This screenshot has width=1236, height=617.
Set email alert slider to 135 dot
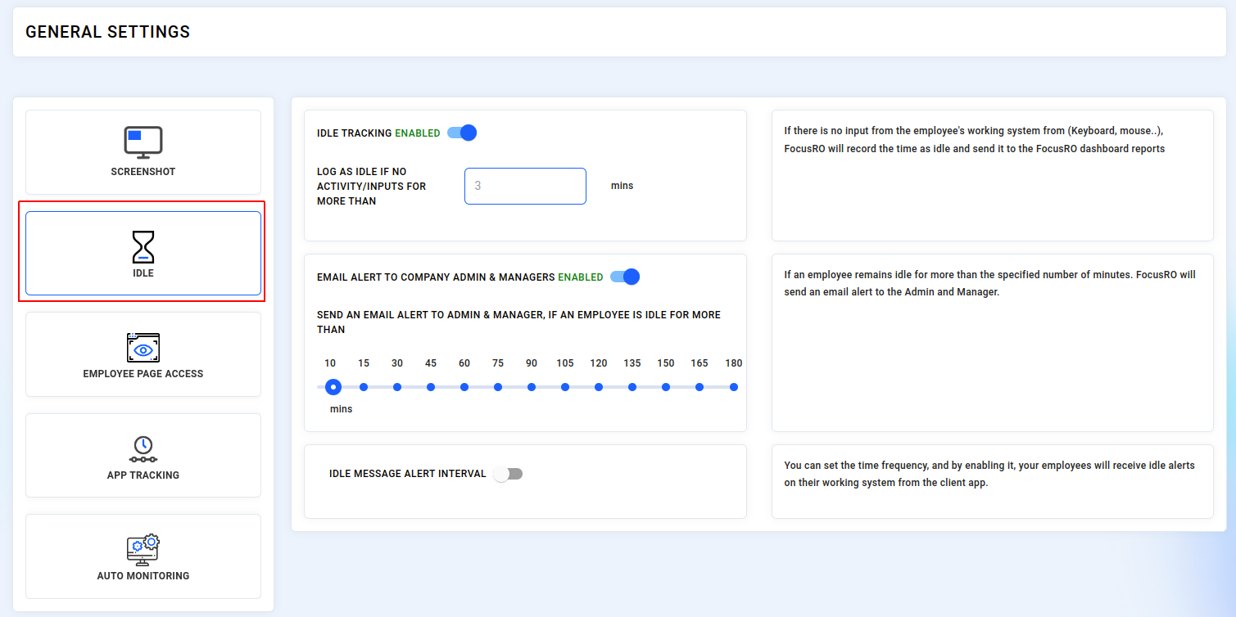[632, 387]
